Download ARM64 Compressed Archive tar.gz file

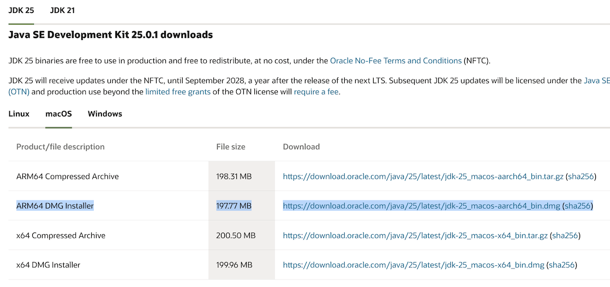423,176
